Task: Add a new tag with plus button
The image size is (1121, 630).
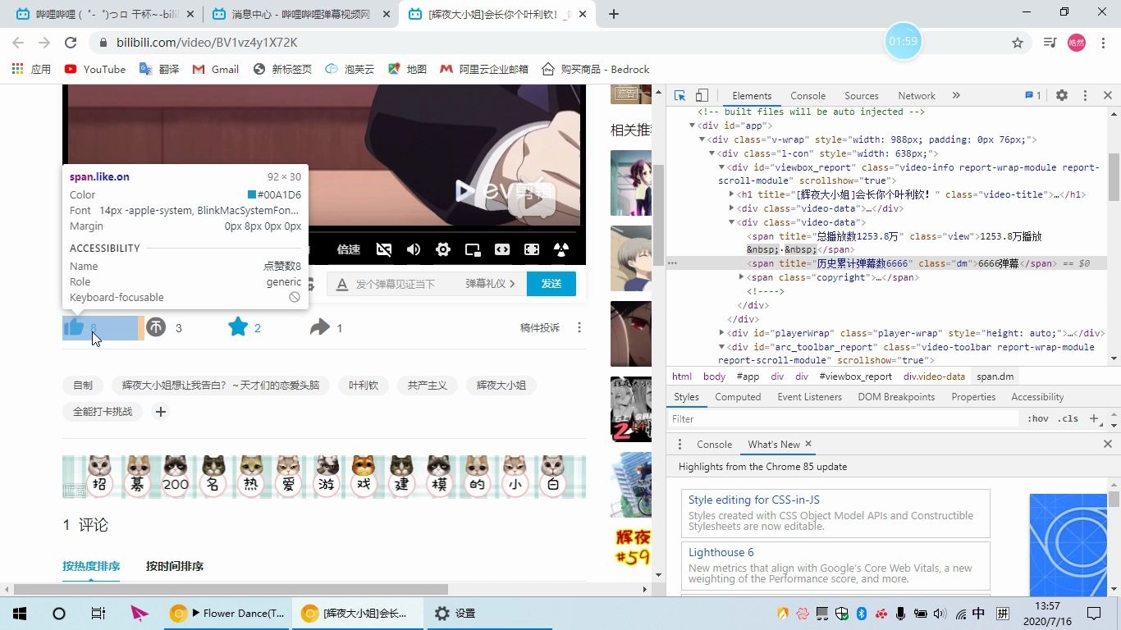Action: tap(161, 412)
